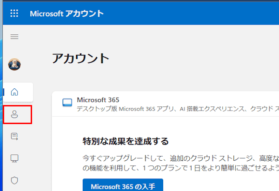Click the デスクトップ版 Microsoft 365 アプリ description
This screenshot has width=279, height=191.
[178, 109]
